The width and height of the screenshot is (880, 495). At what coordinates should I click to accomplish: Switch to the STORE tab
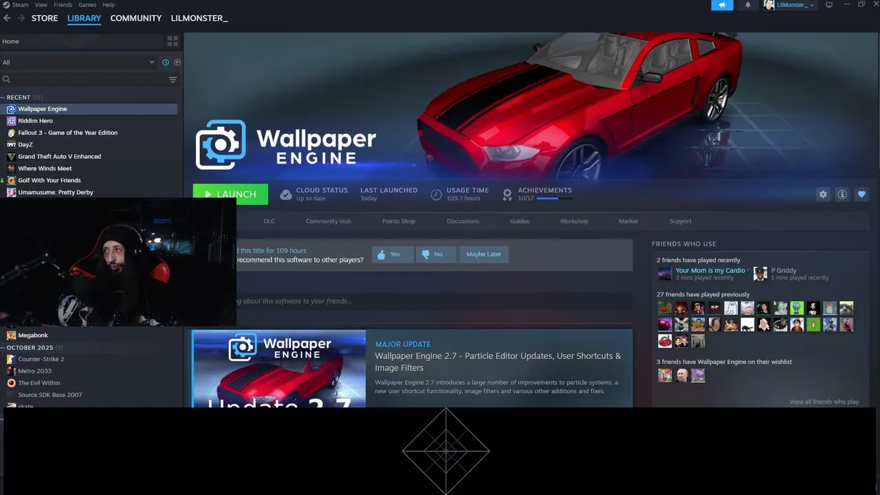(x=45, y=18)
